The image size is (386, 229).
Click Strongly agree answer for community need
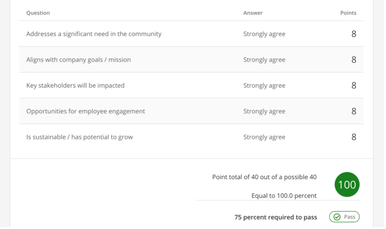(x=264, y=34)
